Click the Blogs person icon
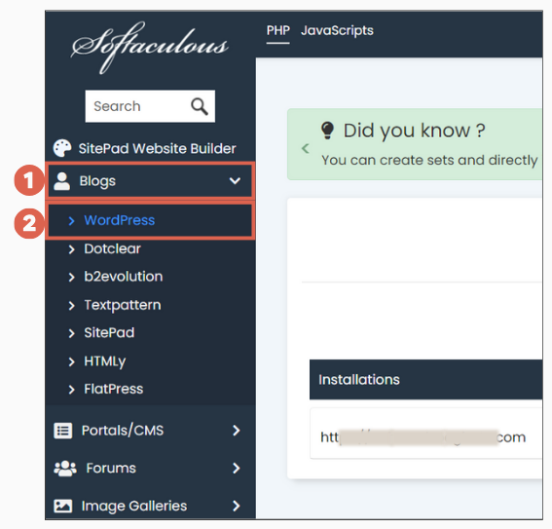The image size is (552, 529). click(x=62, y=181)
